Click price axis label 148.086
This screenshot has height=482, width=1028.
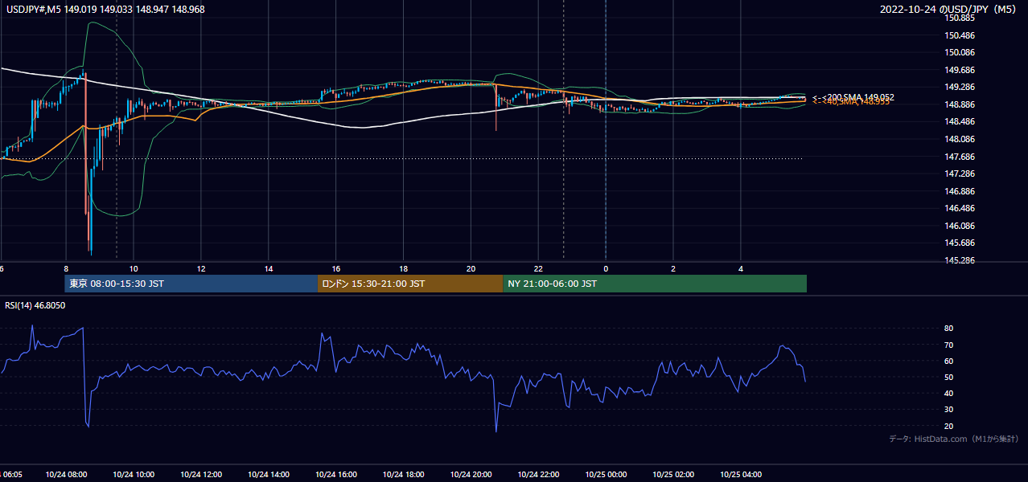(960, 139)
